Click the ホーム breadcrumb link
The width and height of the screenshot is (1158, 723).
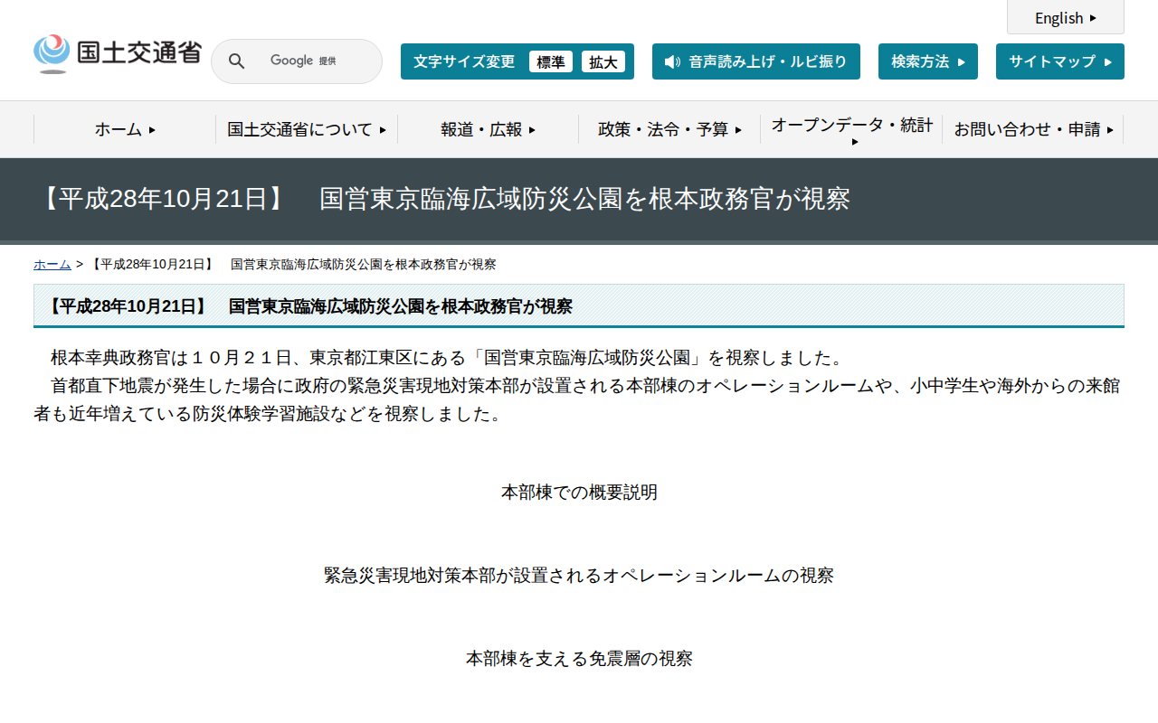click(x=52, y=264)
